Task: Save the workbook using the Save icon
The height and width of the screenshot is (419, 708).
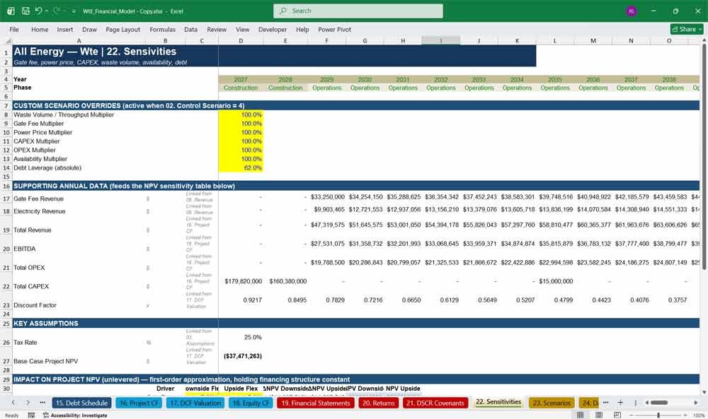Action: tap(25, 11)
